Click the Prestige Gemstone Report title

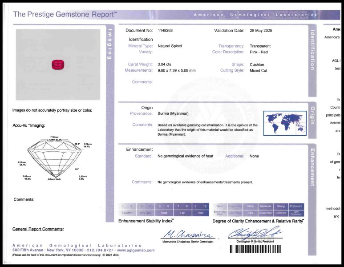[65, 14]
